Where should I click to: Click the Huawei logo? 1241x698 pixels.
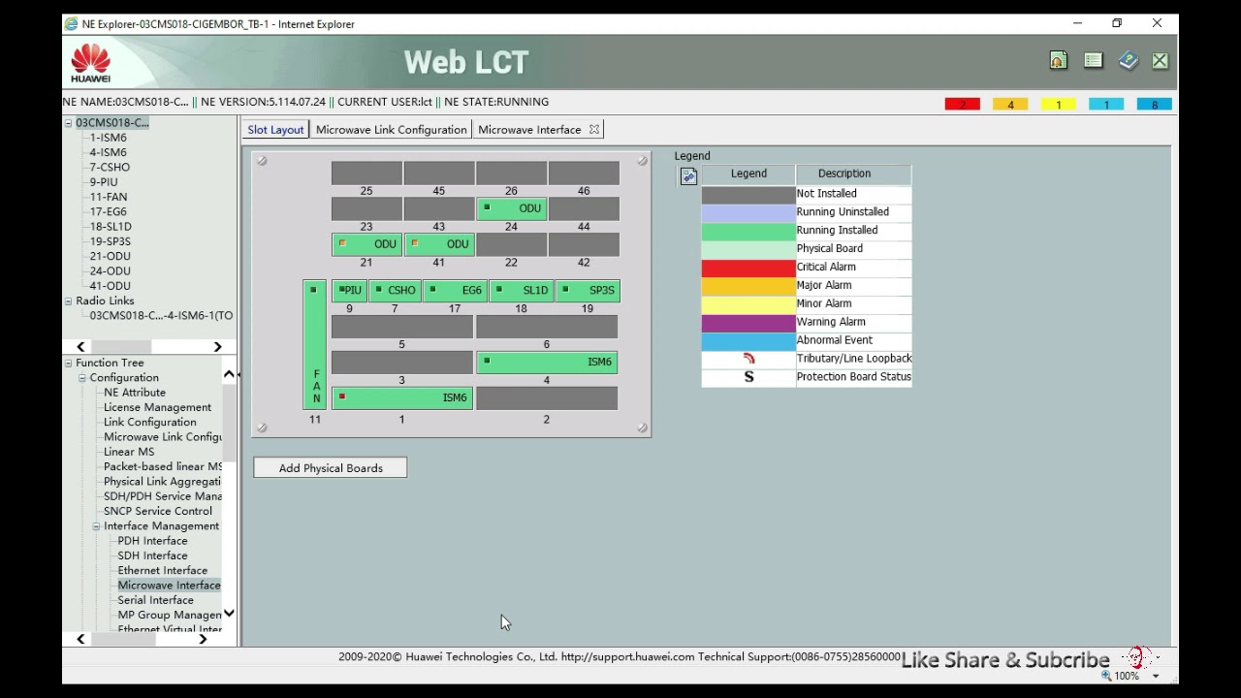91,64
